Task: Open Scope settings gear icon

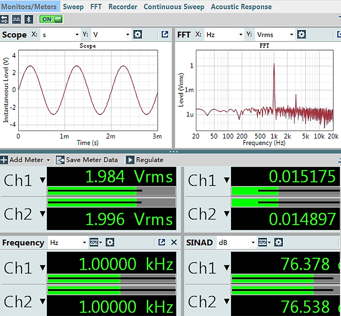Action: pos(137,35)
